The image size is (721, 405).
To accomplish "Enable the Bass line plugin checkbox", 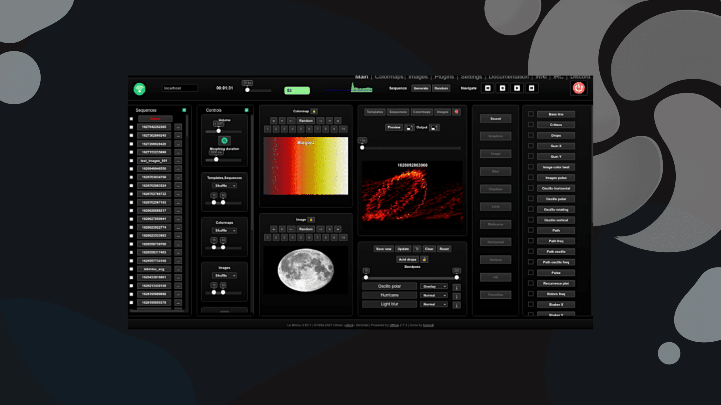I will [x=531, y=114].
